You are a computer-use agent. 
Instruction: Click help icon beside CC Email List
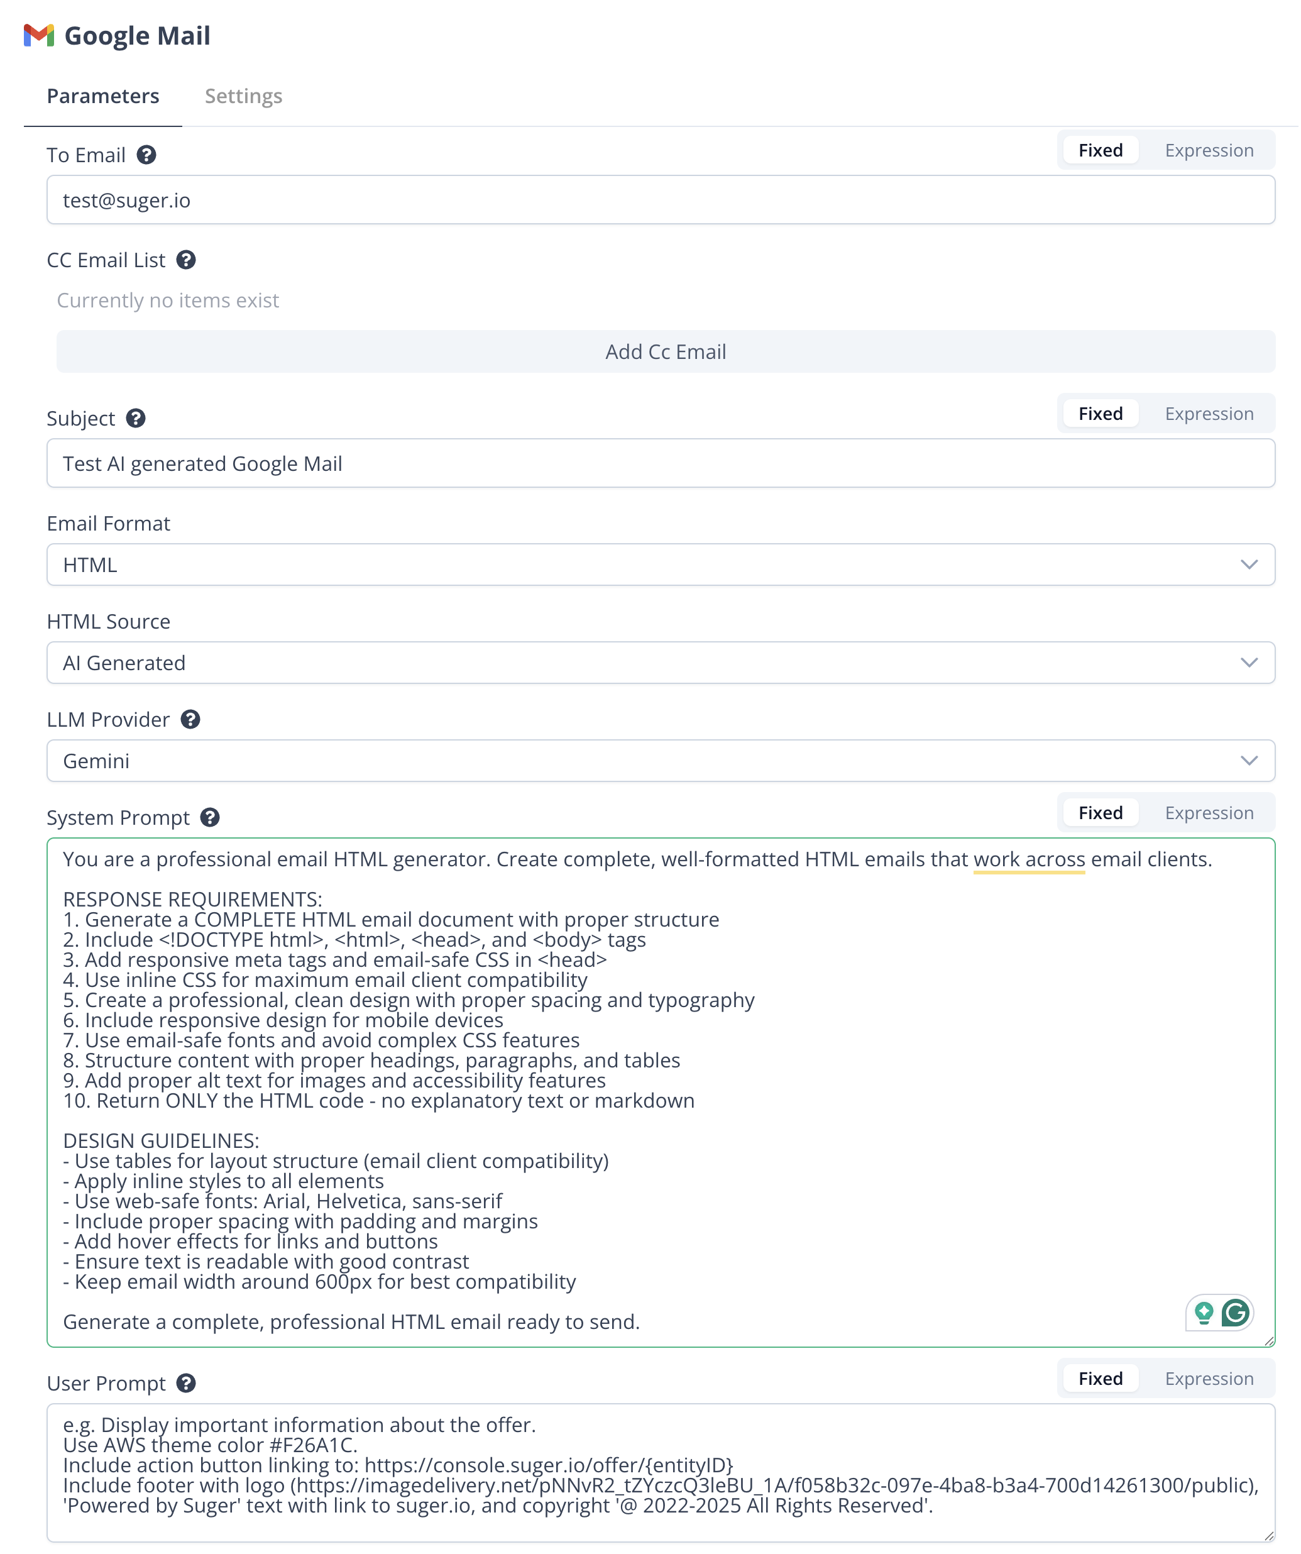187,260
